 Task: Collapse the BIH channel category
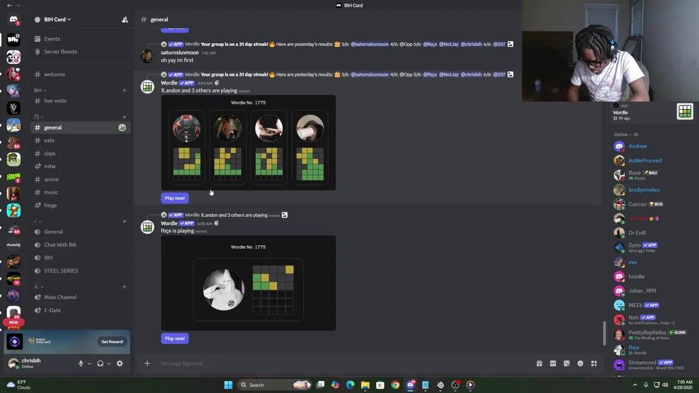(40, 90)
